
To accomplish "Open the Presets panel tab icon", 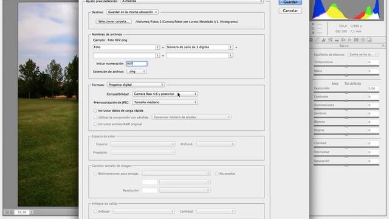I will tap(363, 40).
